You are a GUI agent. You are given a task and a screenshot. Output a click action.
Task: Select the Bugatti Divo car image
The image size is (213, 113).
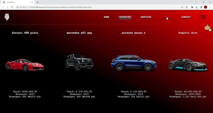click(x=188, y=65)
